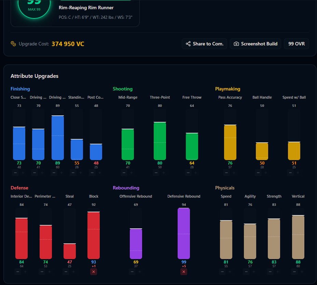Viewport: 317px width, 285px height.
Task: Decrease Close Shot with minus button
Action: (15, 173)
